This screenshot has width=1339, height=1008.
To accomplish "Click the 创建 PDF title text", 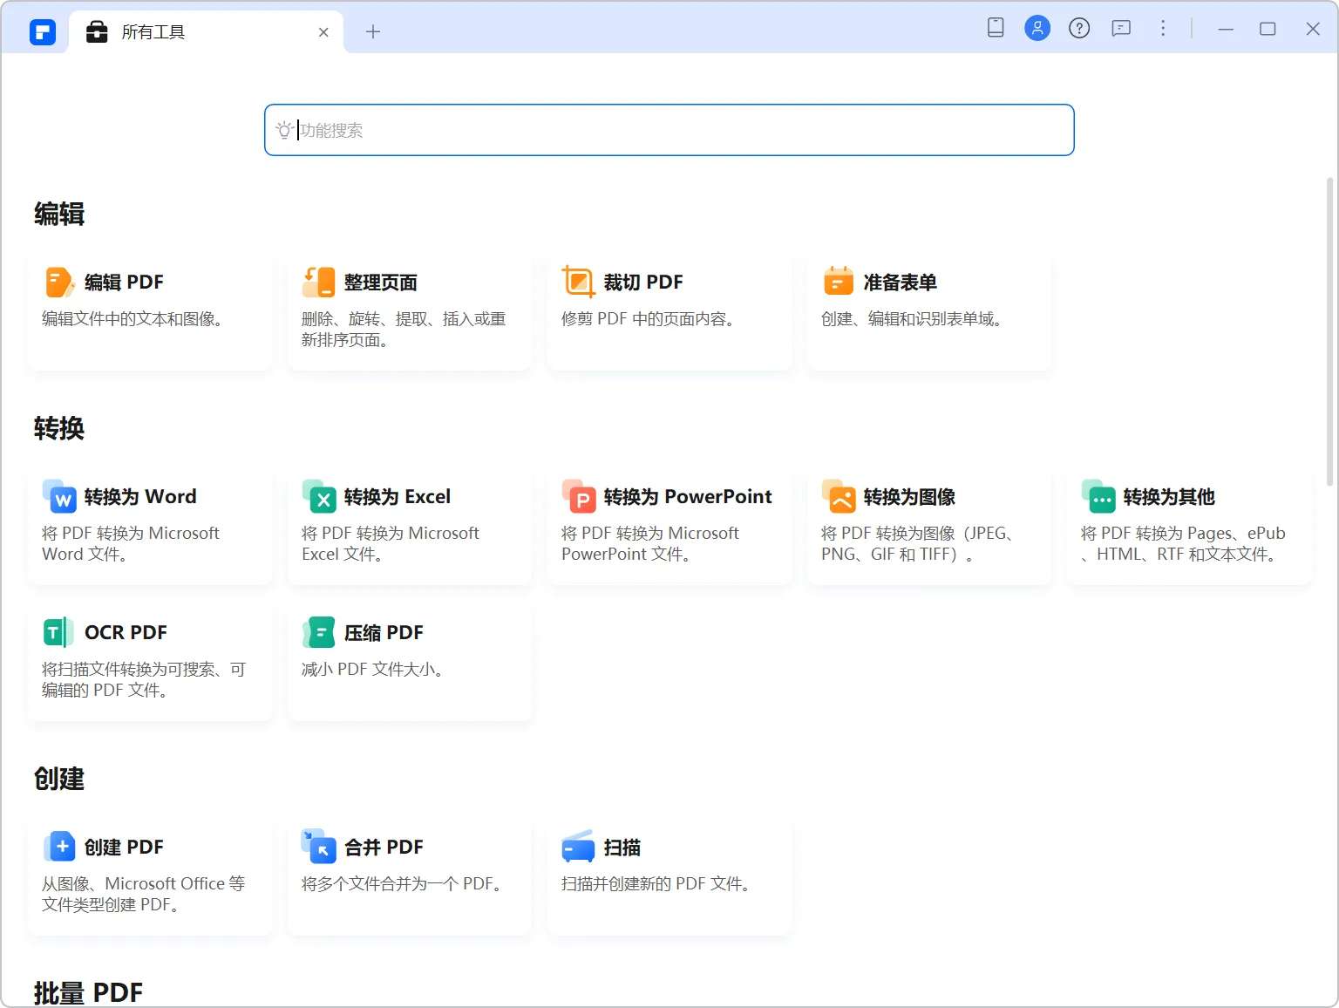I will (x=124, y=848).
